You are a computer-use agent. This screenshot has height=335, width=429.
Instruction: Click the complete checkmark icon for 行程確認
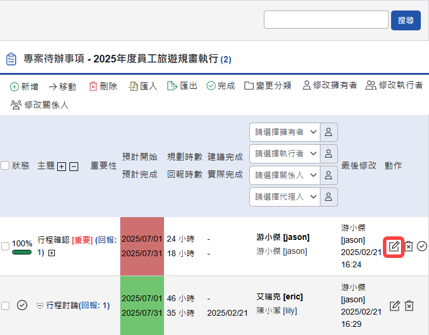422,246
